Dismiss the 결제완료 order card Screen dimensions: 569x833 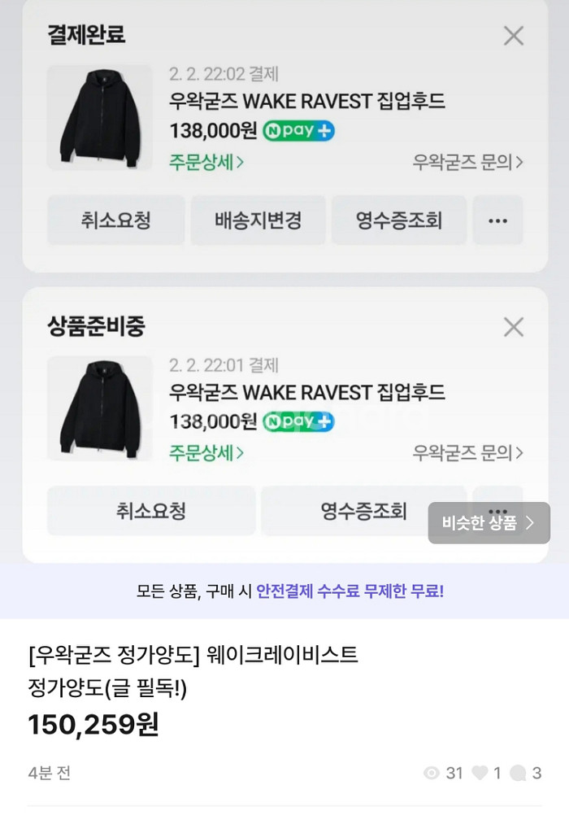[x=514, y=36]
